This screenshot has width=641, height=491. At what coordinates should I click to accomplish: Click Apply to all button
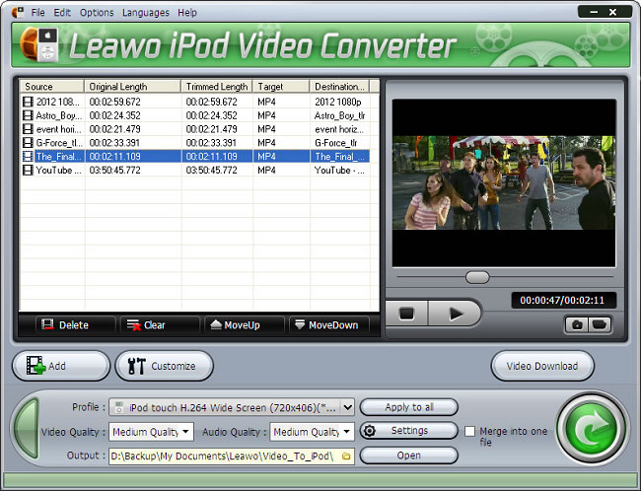[409, 407]
